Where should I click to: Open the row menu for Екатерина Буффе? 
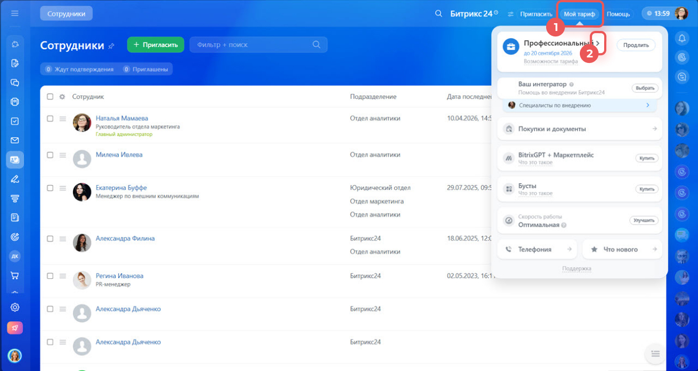coord(62,188)
